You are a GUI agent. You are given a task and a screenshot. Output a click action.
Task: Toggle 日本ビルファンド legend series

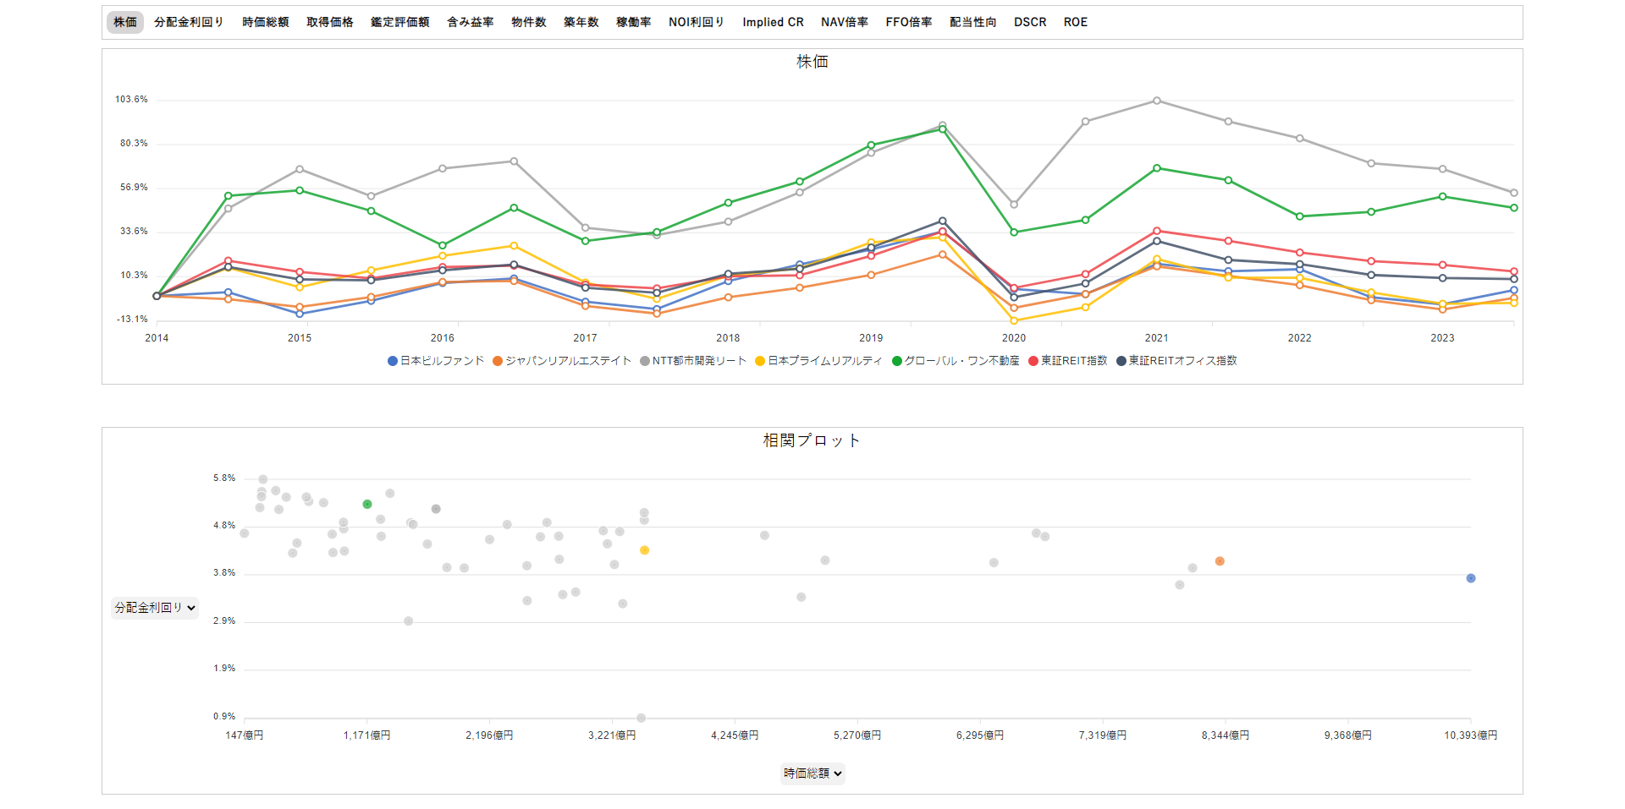[436, 361]
